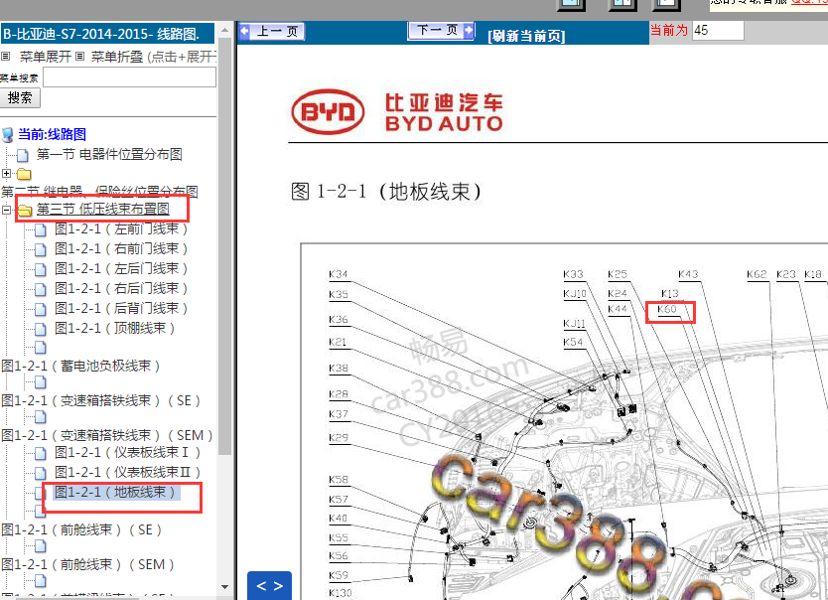
Task: Open 第一节 电器件位置分布图 page
Action: click(x=109, y=154)
